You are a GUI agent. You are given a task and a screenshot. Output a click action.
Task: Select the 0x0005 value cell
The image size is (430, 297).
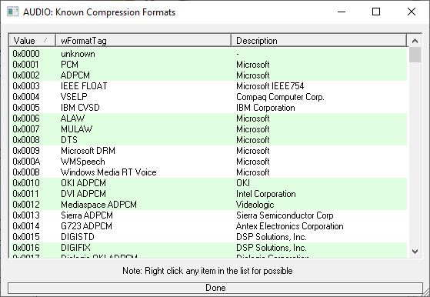point(26,108)
